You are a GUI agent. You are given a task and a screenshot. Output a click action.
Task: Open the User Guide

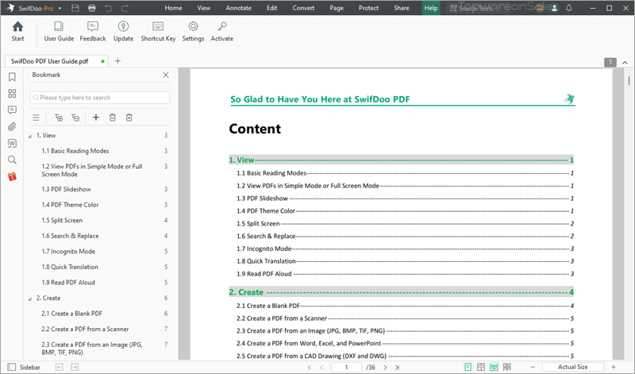(59, 31)
